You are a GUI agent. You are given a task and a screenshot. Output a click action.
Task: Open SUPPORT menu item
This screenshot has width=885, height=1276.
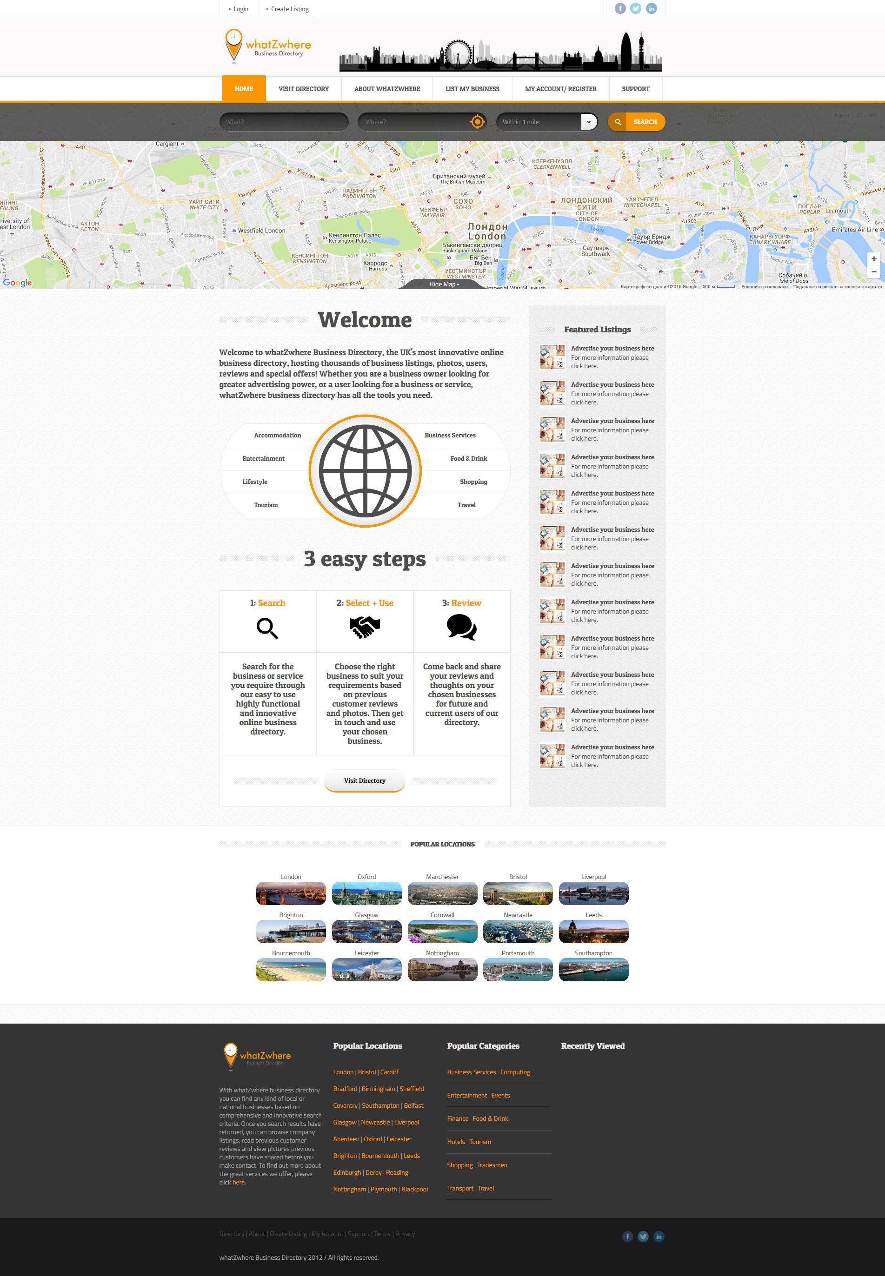tap(635, 89)
